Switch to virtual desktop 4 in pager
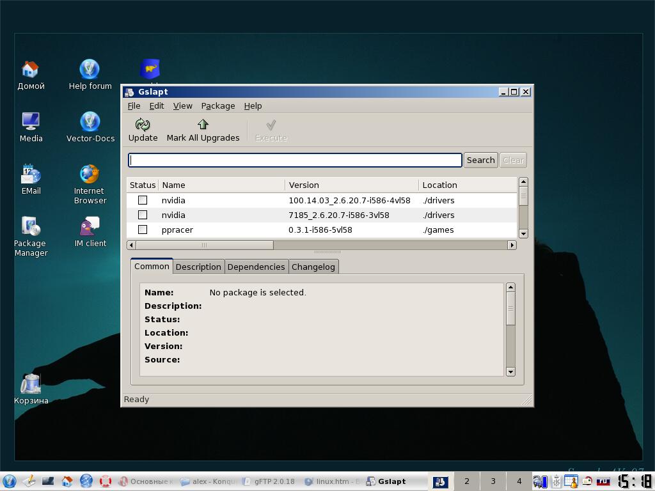 tap(519, 481)
